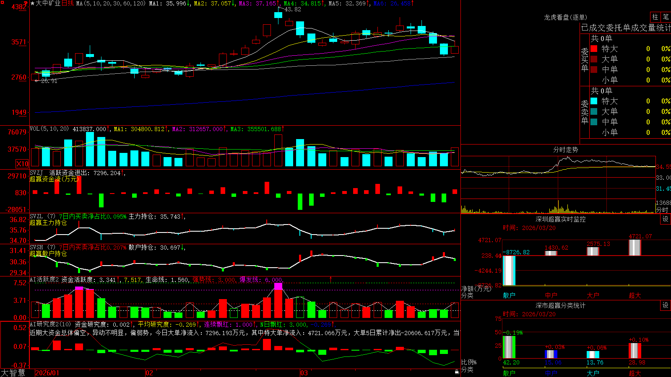Select the AI研究度2(10) indicator label
The width and height of the screenshot is (671, 377).
[x=50, y=324]
